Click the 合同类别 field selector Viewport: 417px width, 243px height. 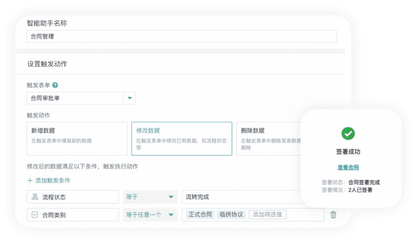coord(73,215)
